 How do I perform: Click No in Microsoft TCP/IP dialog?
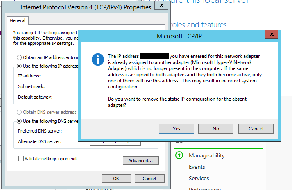click(x=216, y=129)
